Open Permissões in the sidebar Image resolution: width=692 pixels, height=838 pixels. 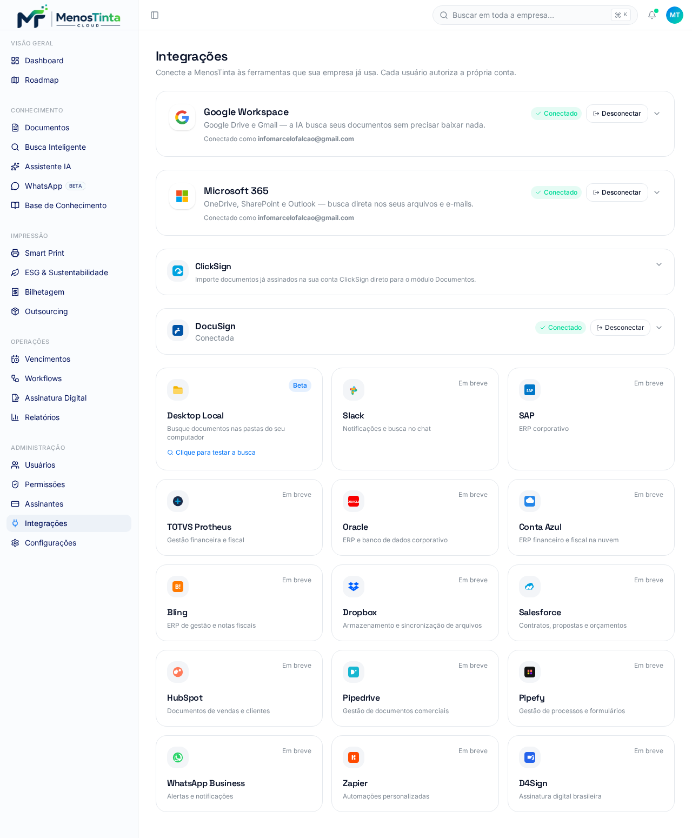(69, 484)
